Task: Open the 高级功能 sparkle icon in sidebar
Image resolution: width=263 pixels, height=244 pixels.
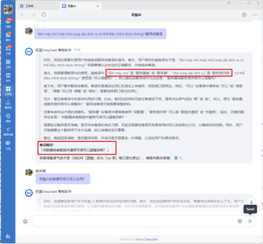Action: 8,131
